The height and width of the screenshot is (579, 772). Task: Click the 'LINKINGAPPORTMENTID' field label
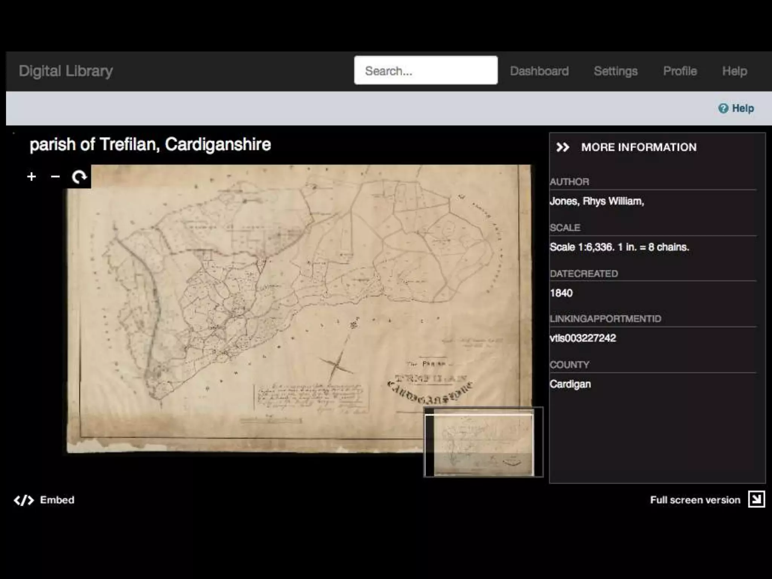pos(605,319)
